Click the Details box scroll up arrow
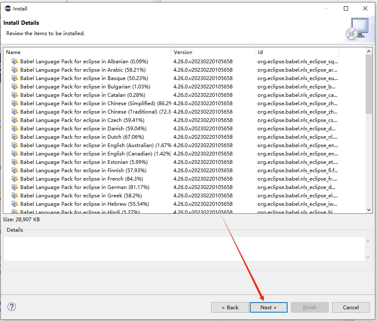Screen dimensions: 377x321 [368, 241]
